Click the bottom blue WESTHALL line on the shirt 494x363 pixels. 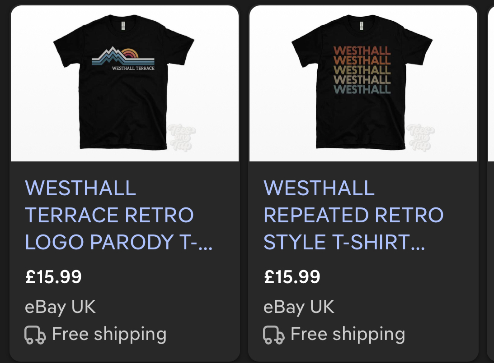[x=362, y=89]
